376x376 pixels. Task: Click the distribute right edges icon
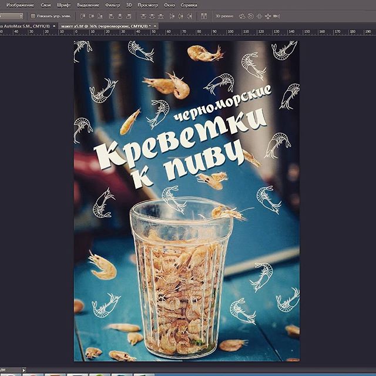[x=189, y=16]
